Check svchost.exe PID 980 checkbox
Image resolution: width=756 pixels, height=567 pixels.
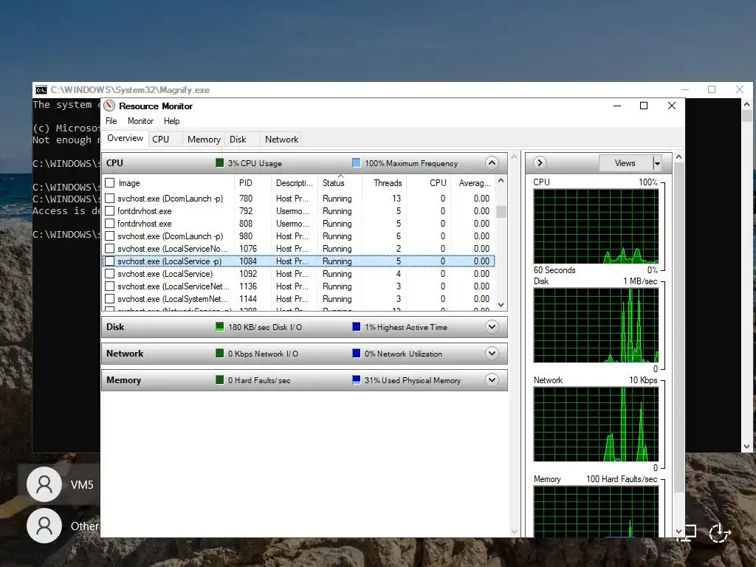tap(109, 236)
